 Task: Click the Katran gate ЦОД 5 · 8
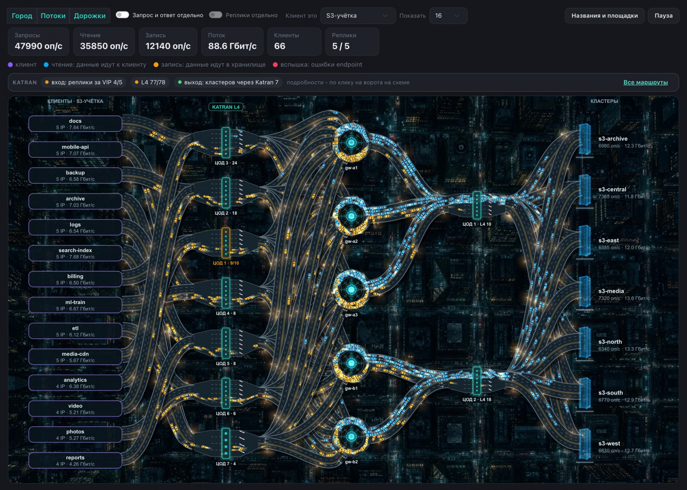[226, 343]
